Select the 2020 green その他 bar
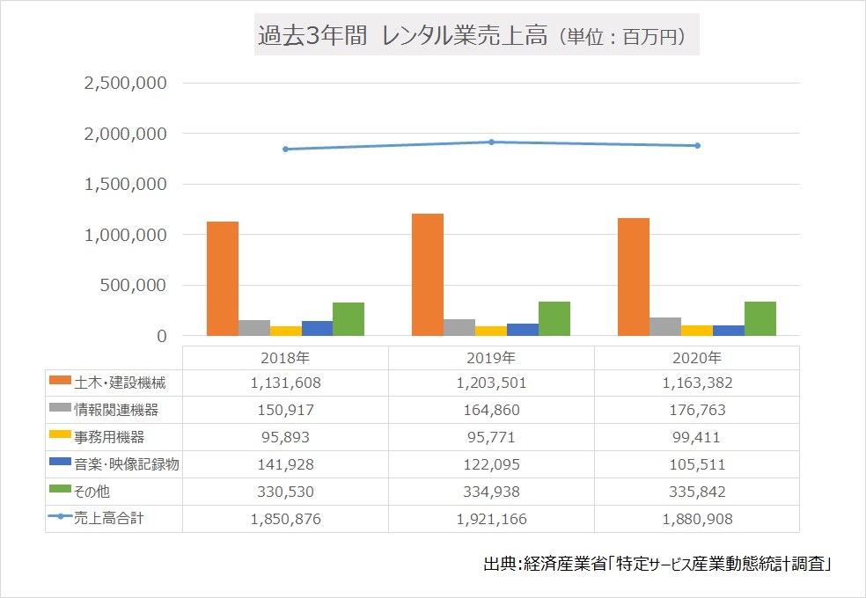 coord(760,318)
